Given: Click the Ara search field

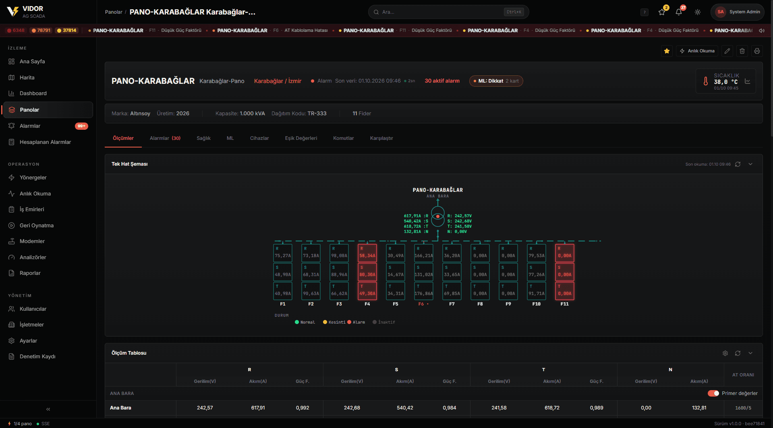Looking at the screenshot, I should point(448,12).
